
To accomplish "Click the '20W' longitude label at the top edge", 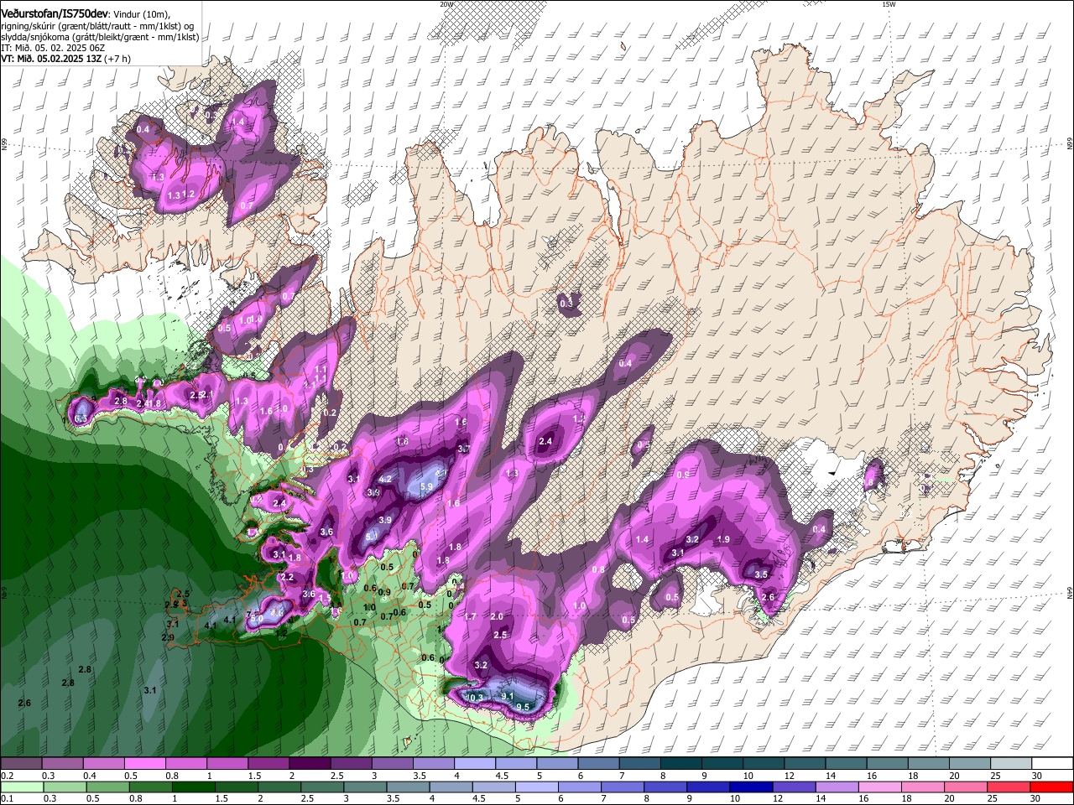I will (x=446, y=4).
